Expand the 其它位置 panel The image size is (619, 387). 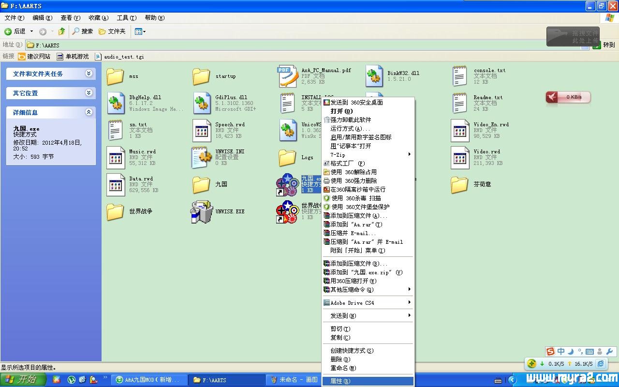tap(88, 93)
